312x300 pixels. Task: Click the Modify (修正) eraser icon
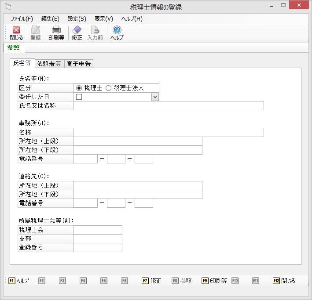click(x=77, y=30)
